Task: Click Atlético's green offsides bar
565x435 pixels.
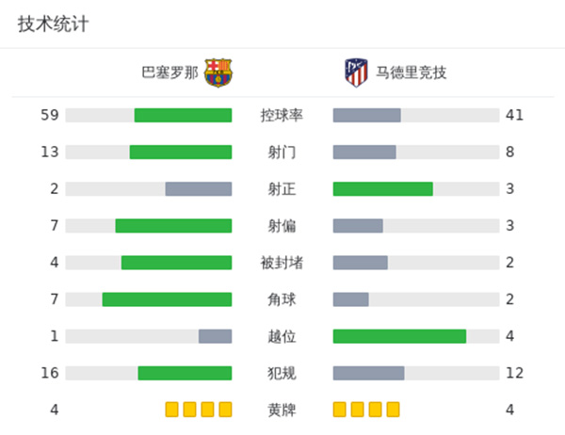Action: click(399, 336)
